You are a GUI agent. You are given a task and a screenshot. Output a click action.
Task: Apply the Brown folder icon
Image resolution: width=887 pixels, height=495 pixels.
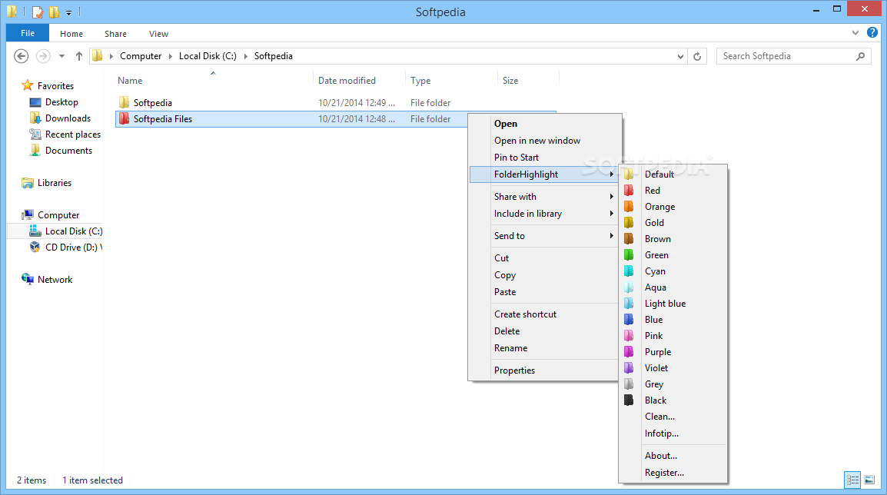(x=629, y=239)
